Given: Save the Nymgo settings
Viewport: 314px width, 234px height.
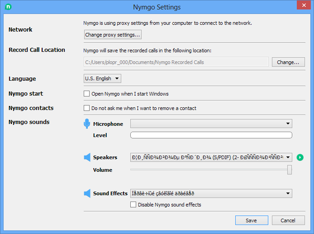Looking at the screenshot, I should 251,220.
